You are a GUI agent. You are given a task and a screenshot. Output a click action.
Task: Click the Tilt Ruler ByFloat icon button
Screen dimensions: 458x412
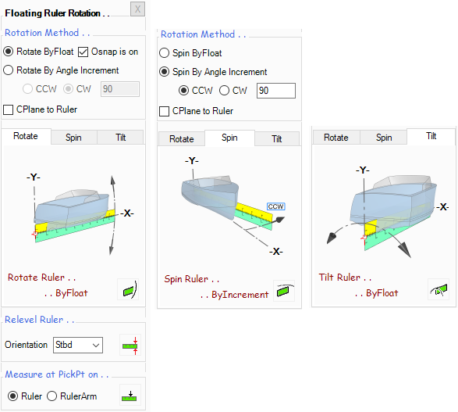(x=438, y=289)
